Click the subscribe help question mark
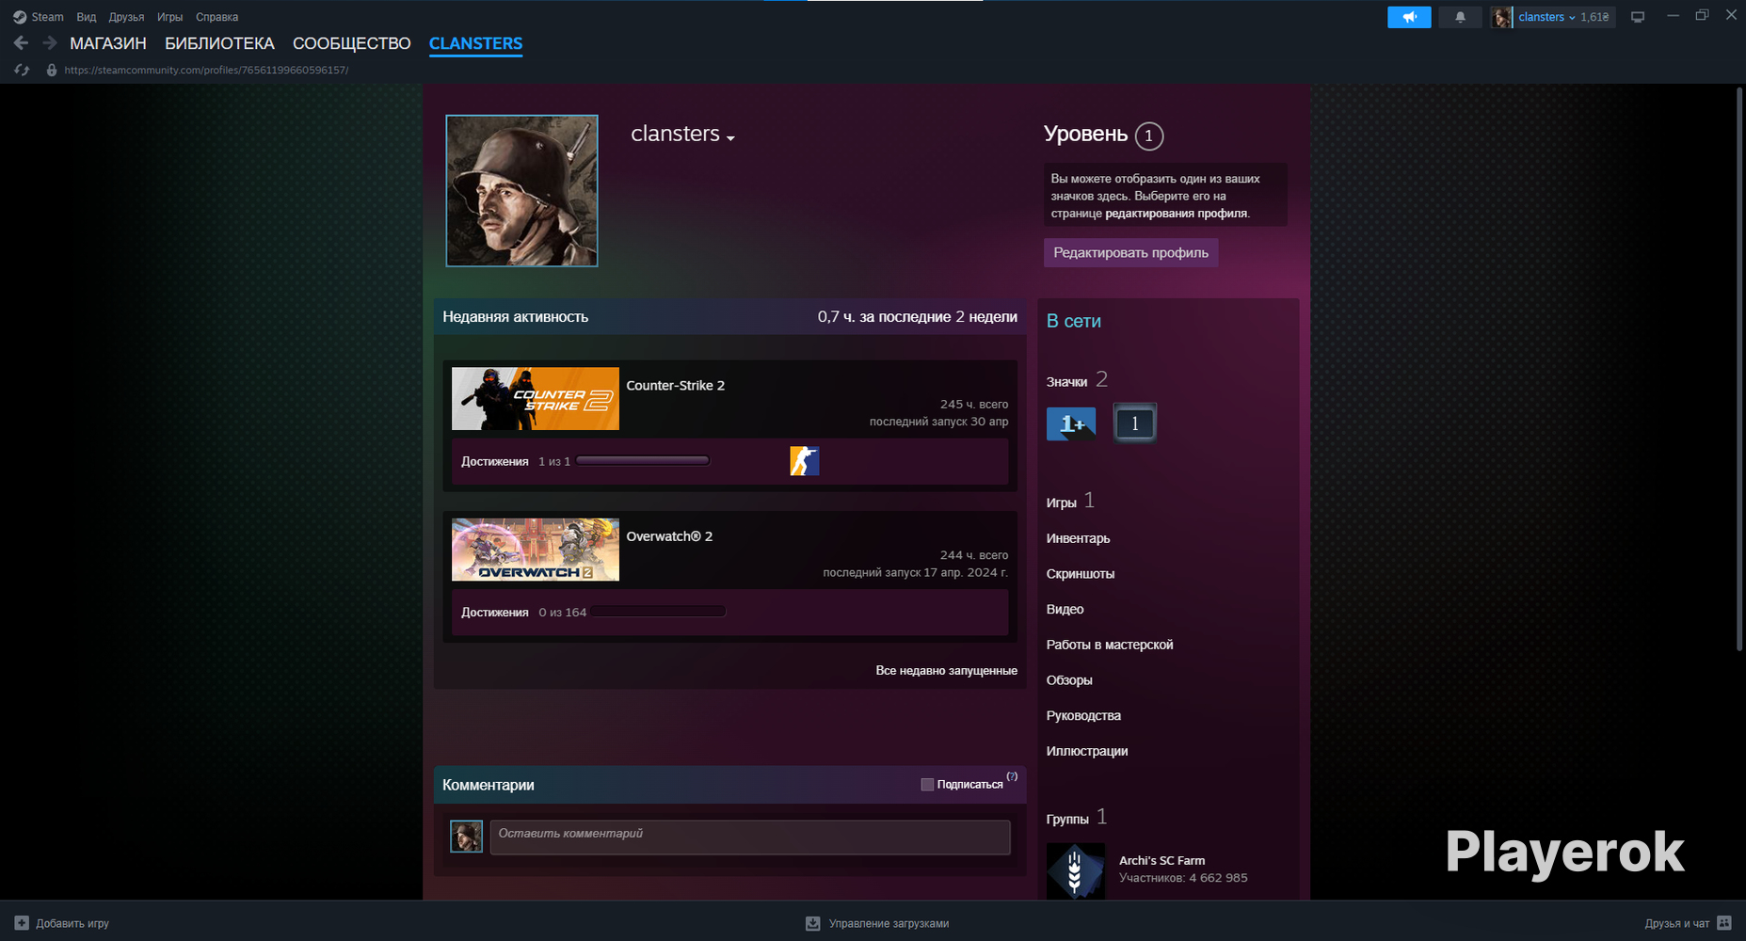The width and height of the screenshot is (1746, 941). pos(1012,776)
